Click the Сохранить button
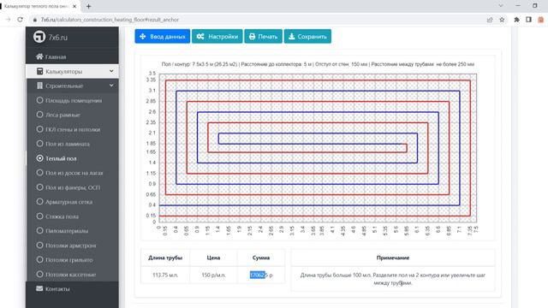The width and height of the screenshot is (548, 308). pos(307,36)
